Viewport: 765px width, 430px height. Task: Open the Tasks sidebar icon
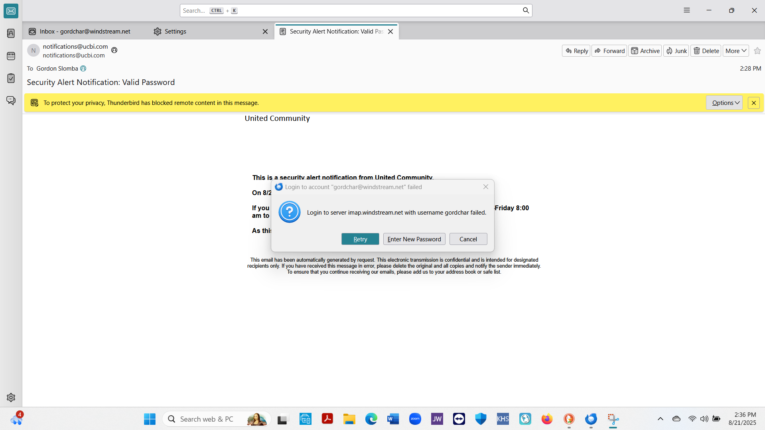(x=11, y=78)
